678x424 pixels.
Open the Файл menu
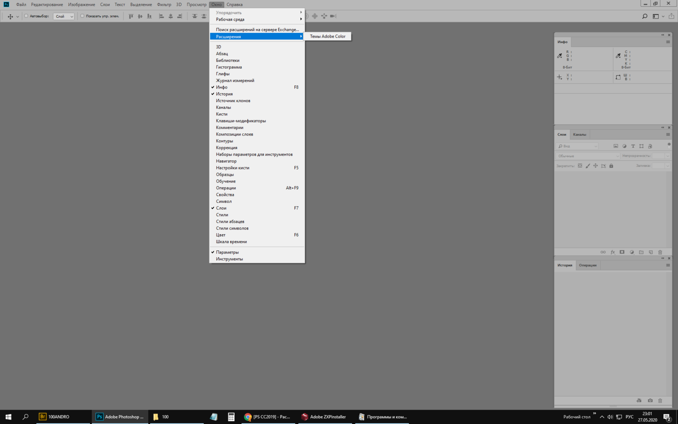click(x=21, y=5)
